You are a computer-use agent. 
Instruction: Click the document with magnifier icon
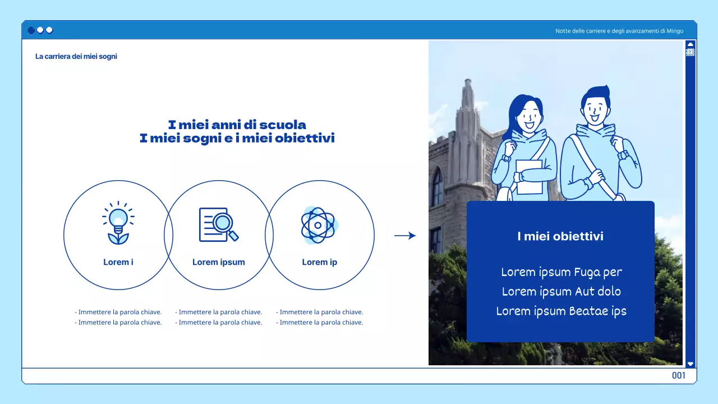218,223
